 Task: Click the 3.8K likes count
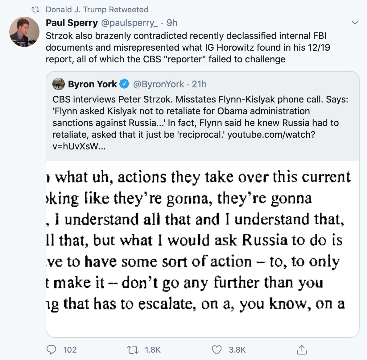tap(237, 350)
